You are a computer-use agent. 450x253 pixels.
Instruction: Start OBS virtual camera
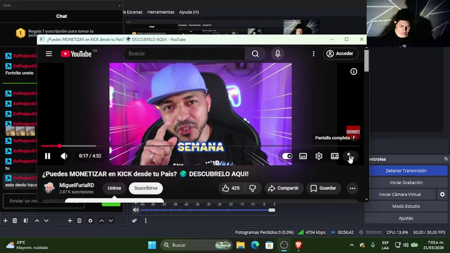[x=400, y=194]
